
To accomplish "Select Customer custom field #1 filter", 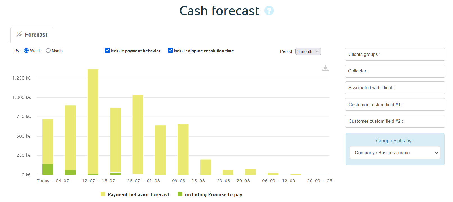I will pos(395,105).
